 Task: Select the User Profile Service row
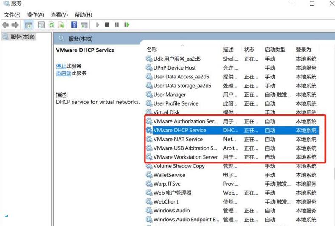click(232, 103)
